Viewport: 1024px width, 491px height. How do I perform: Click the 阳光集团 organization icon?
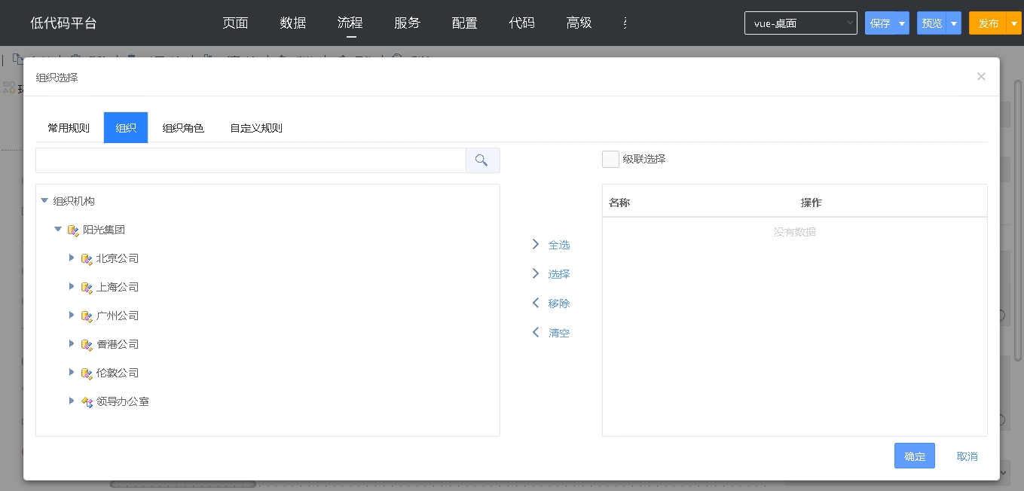point(73,230)
